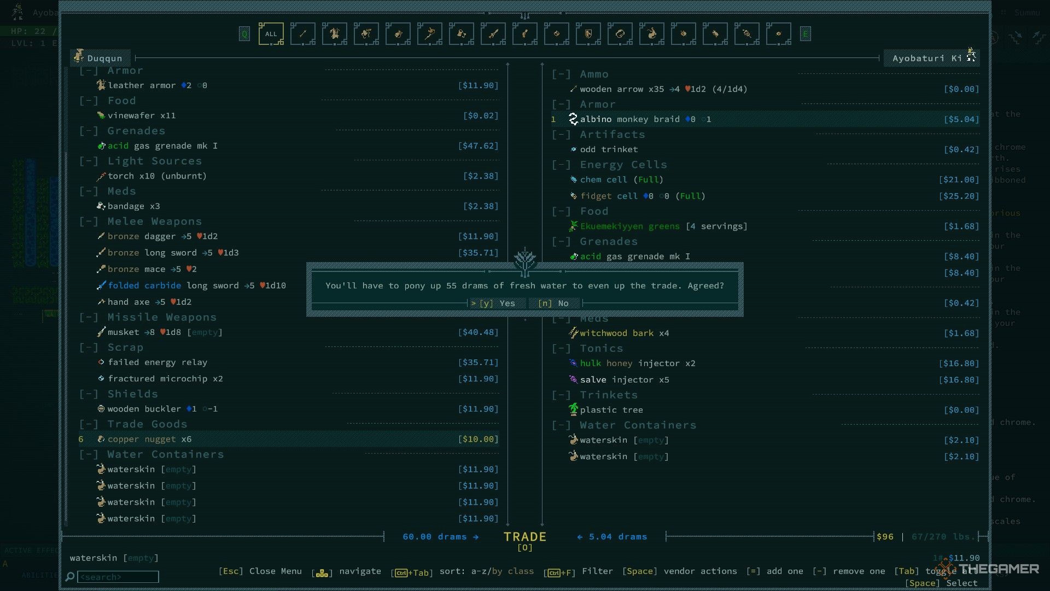Expand the Grenades section on right panel
This screenshot has height=591, width=1050.
[x=561, y=241]
